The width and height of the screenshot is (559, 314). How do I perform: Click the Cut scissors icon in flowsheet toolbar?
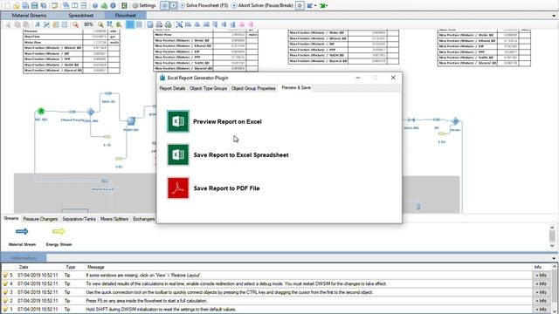click(8, 24)
